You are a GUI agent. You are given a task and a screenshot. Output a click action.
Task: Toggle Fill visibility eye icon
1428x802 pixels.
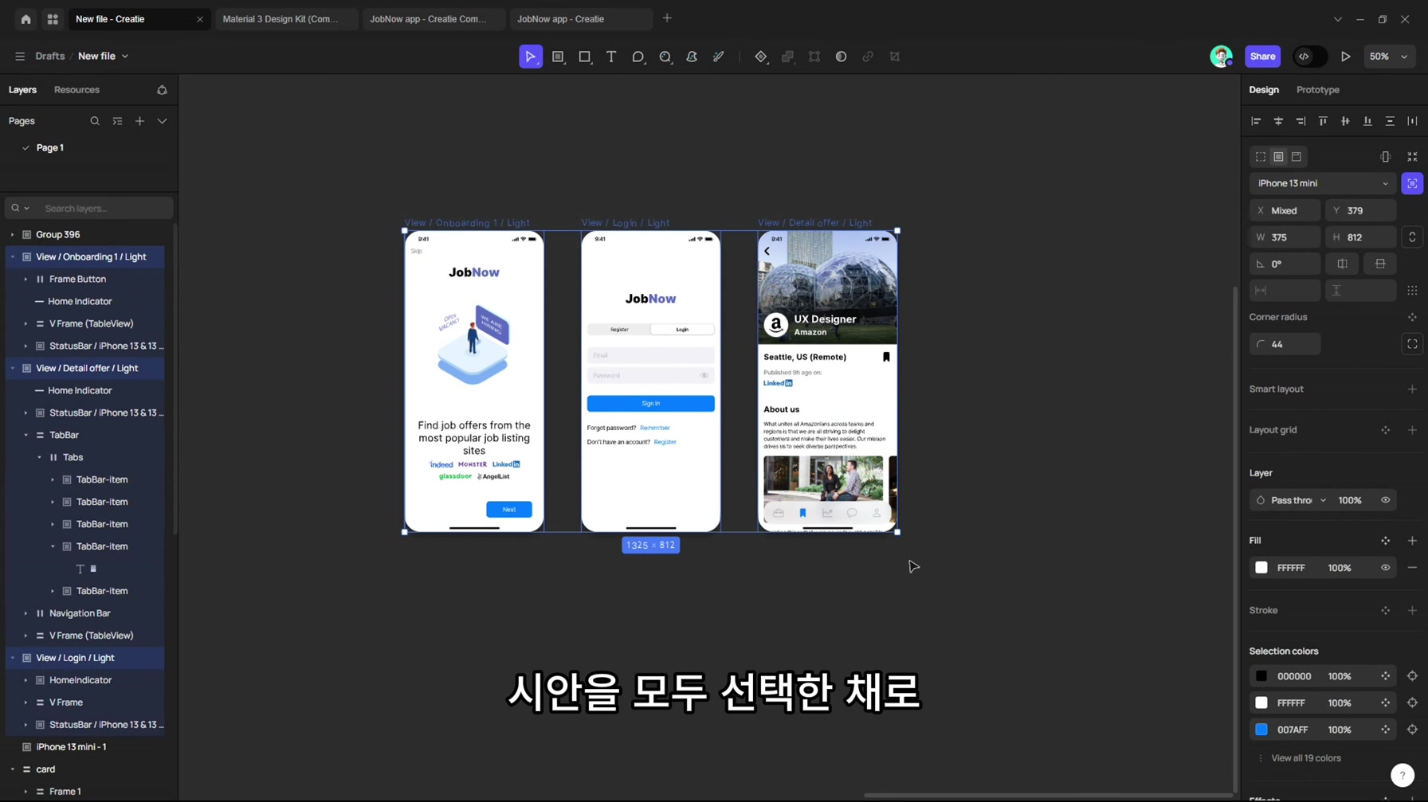(x=1386, y=568)
